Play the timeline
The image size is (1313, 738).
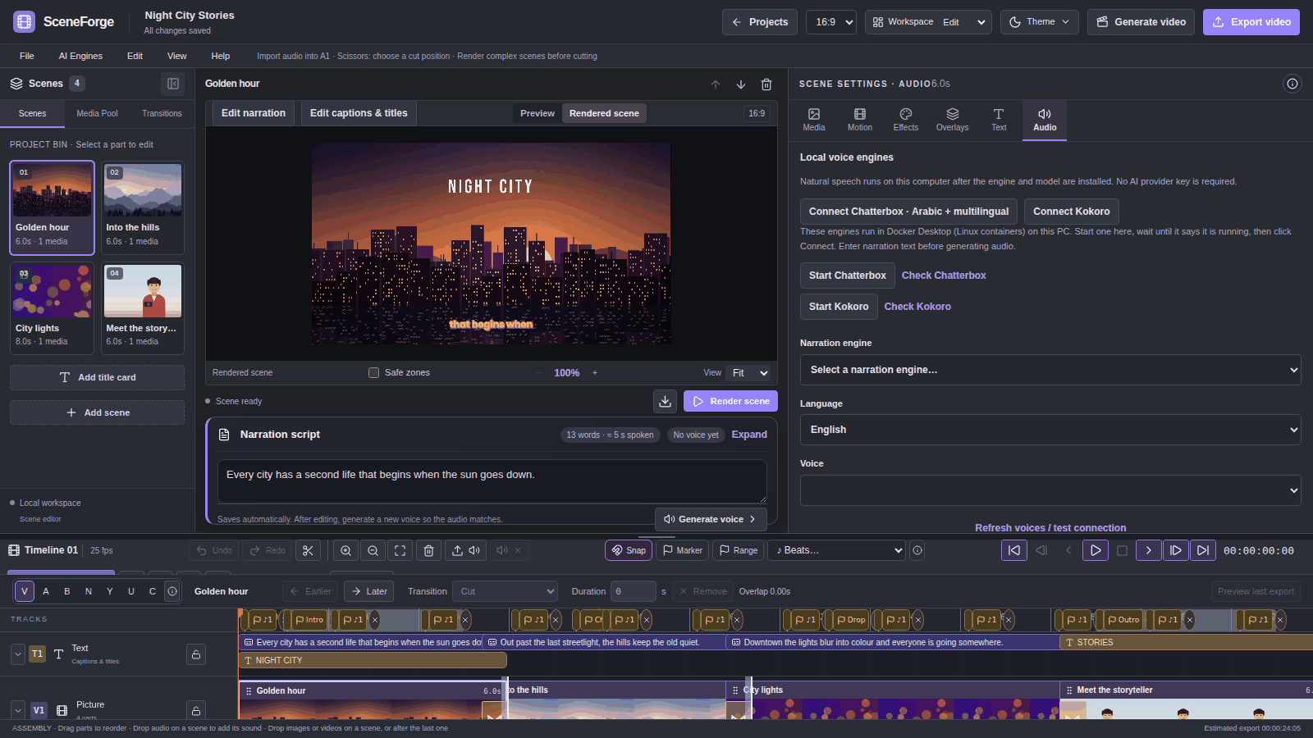click(x=1096, y=550)
